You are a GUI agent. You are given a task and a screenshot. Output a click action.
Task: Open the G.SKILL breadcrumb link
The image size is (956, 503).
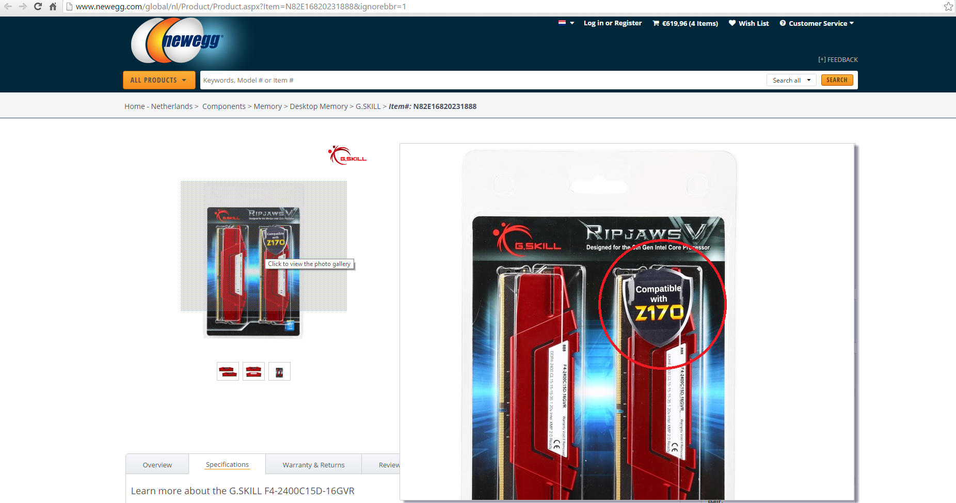pos(368,106)
